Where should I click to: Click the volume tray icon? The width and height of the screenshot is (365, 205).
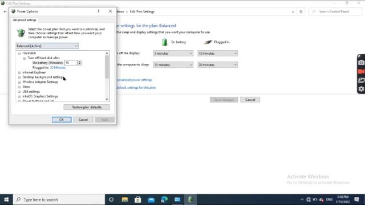click(322, 200)
